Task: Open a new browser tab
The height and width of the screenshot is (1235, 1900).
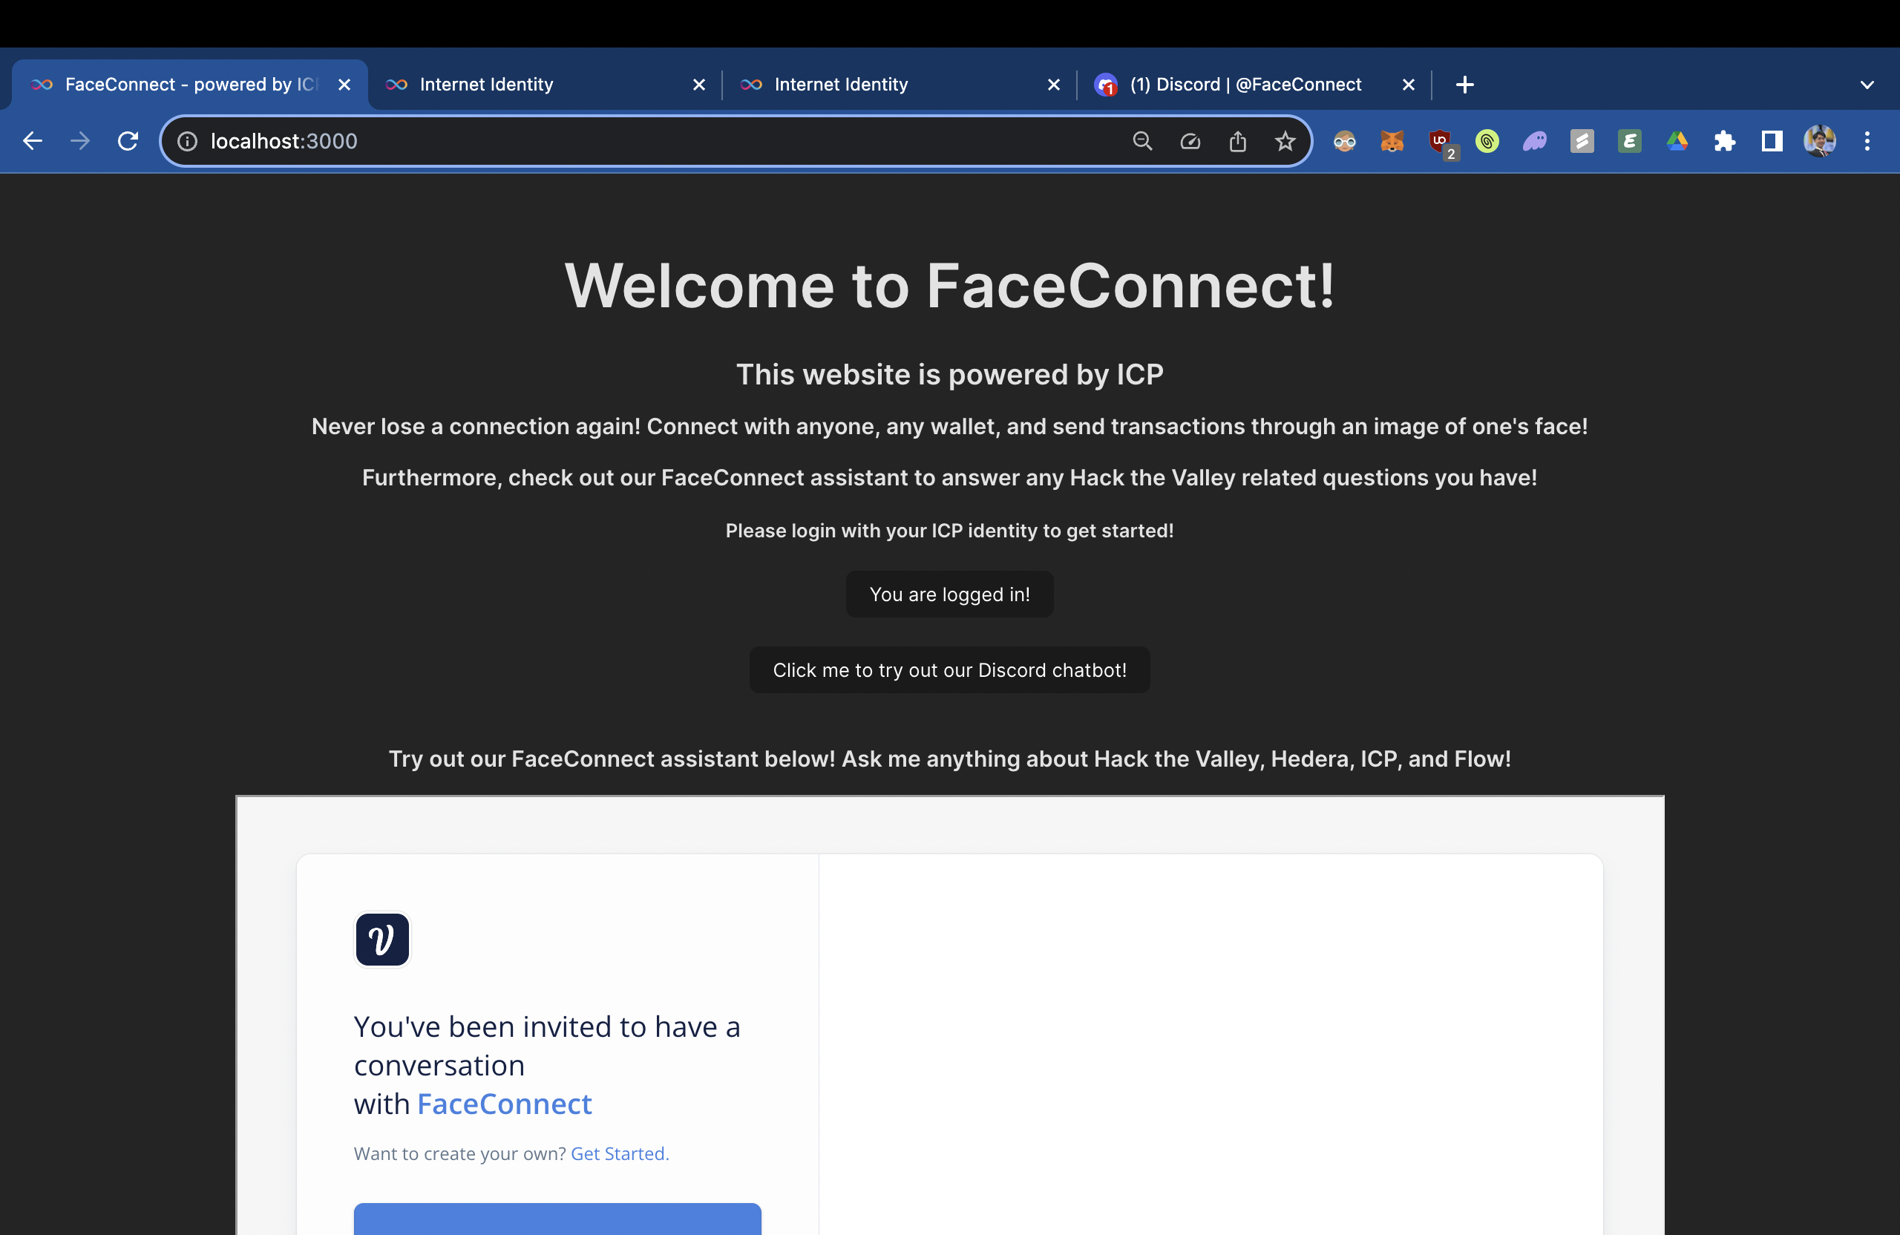Action: (1464, 85)
